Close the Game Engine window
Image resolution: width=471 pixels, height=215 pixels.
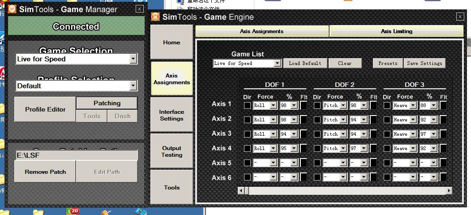460,17
